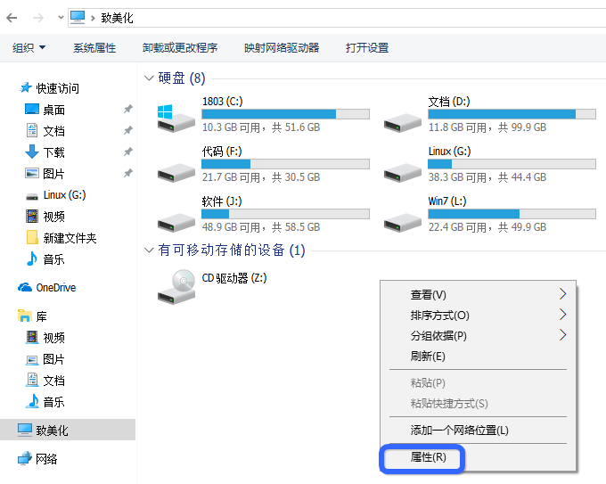Click the 快速访问 star icon in the sidebar
The width and height of the screenshot is (606, 484).
[x=26, y=87]
